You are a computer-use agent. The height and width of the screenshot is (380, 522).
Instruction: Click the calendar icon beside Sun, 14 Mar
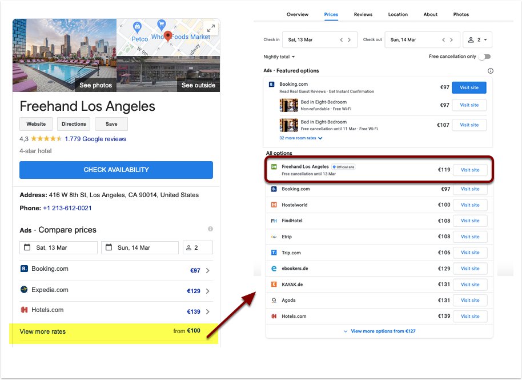pos(109,247)
